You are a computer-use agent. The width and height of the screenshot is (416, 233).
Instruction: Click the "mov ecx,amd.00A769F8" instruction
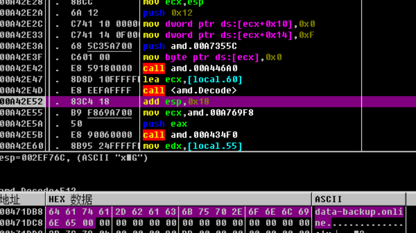198,113
